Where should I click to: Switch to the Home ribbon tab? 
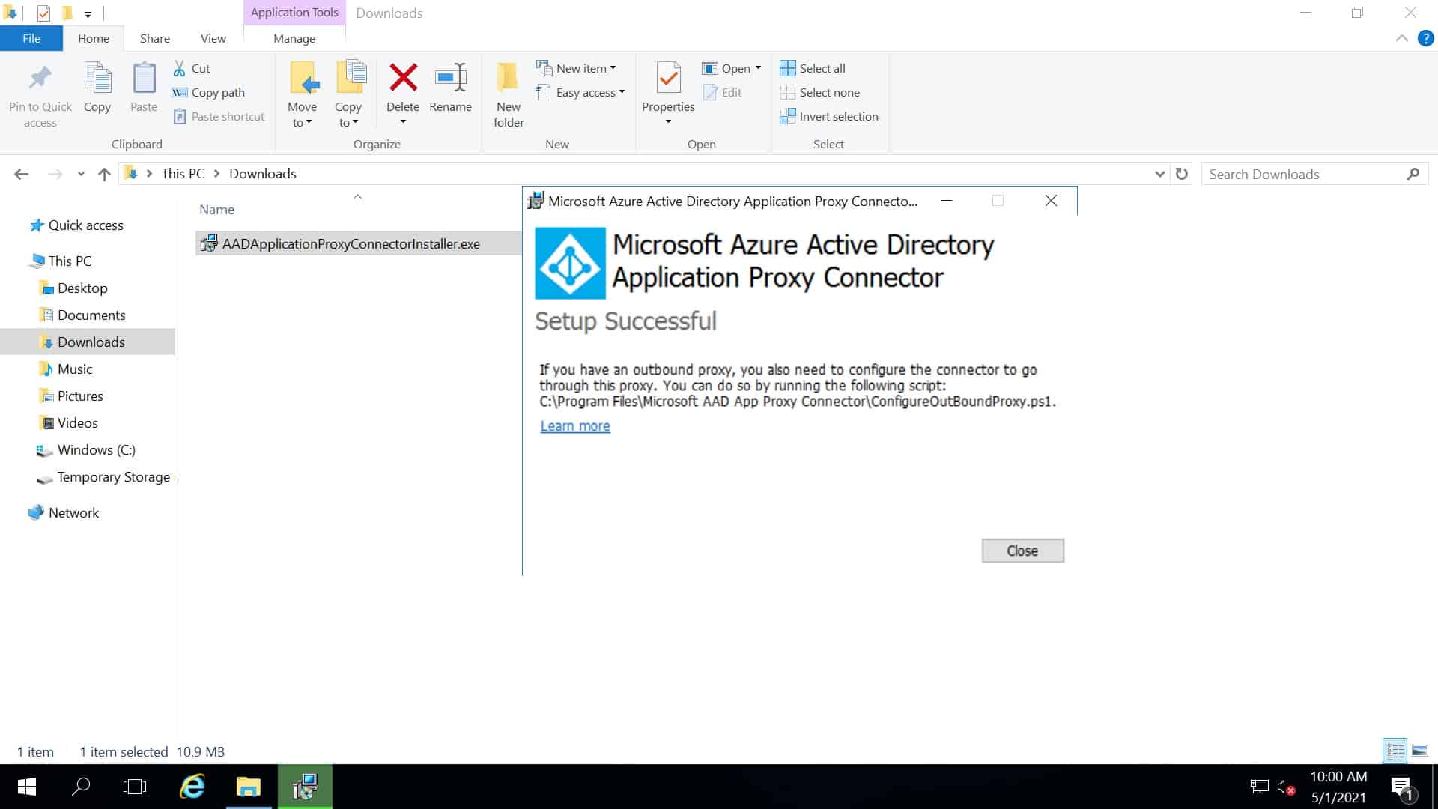[x=94, y=38]
